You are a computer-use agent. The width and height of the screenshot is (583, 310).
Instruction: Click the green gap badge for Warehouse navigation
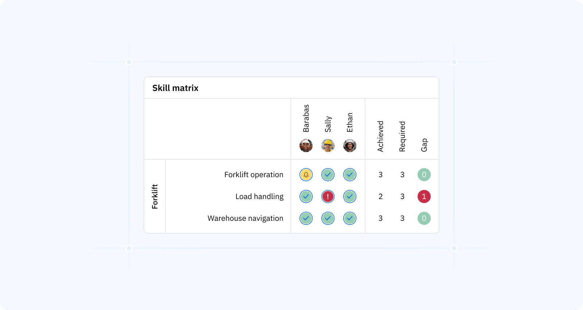pyautogui.click(x=424, y=218)
